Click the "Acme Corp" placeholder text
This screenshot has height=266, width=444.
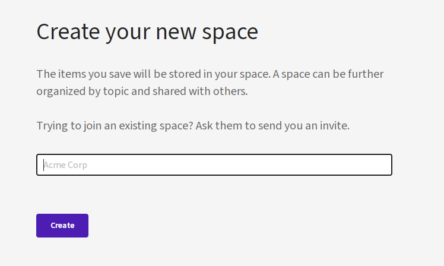tap(66, 165)
